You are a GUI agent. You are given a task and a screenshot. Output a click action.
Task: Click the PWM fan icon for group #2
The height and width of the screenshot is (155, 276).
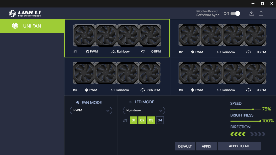pos(193,52)
